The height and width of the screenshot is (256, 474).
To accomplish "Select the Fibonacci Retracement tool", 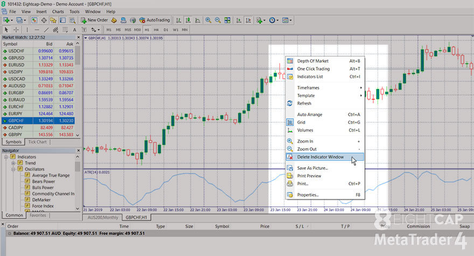I will click(65, 30).
